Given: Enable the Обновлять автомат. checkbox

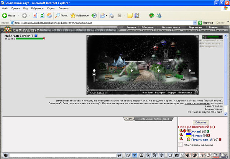Looking at the screenshot, I should coord(180,145).
